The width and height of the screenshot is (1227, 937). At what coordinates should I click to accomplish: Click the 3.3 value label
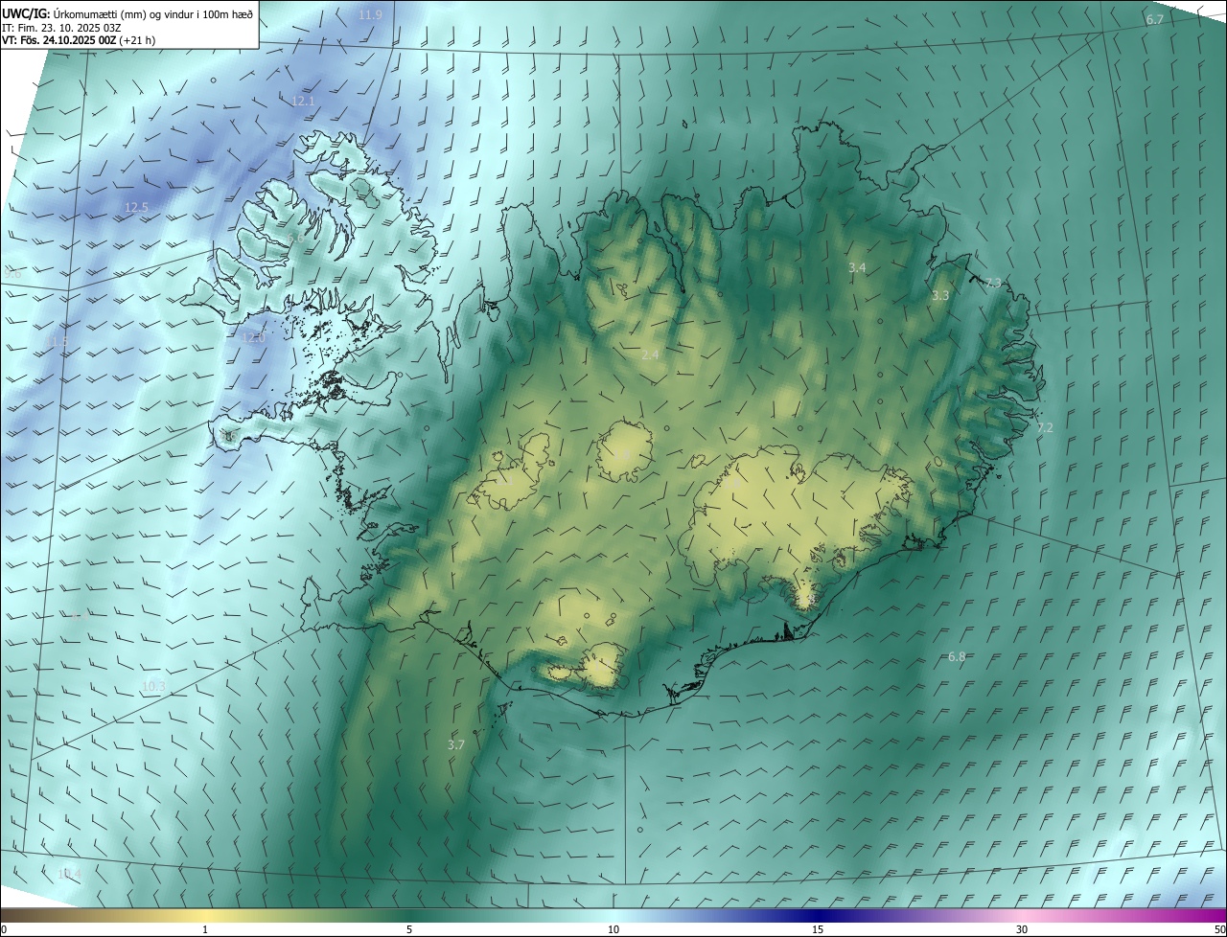coord(940,296)
